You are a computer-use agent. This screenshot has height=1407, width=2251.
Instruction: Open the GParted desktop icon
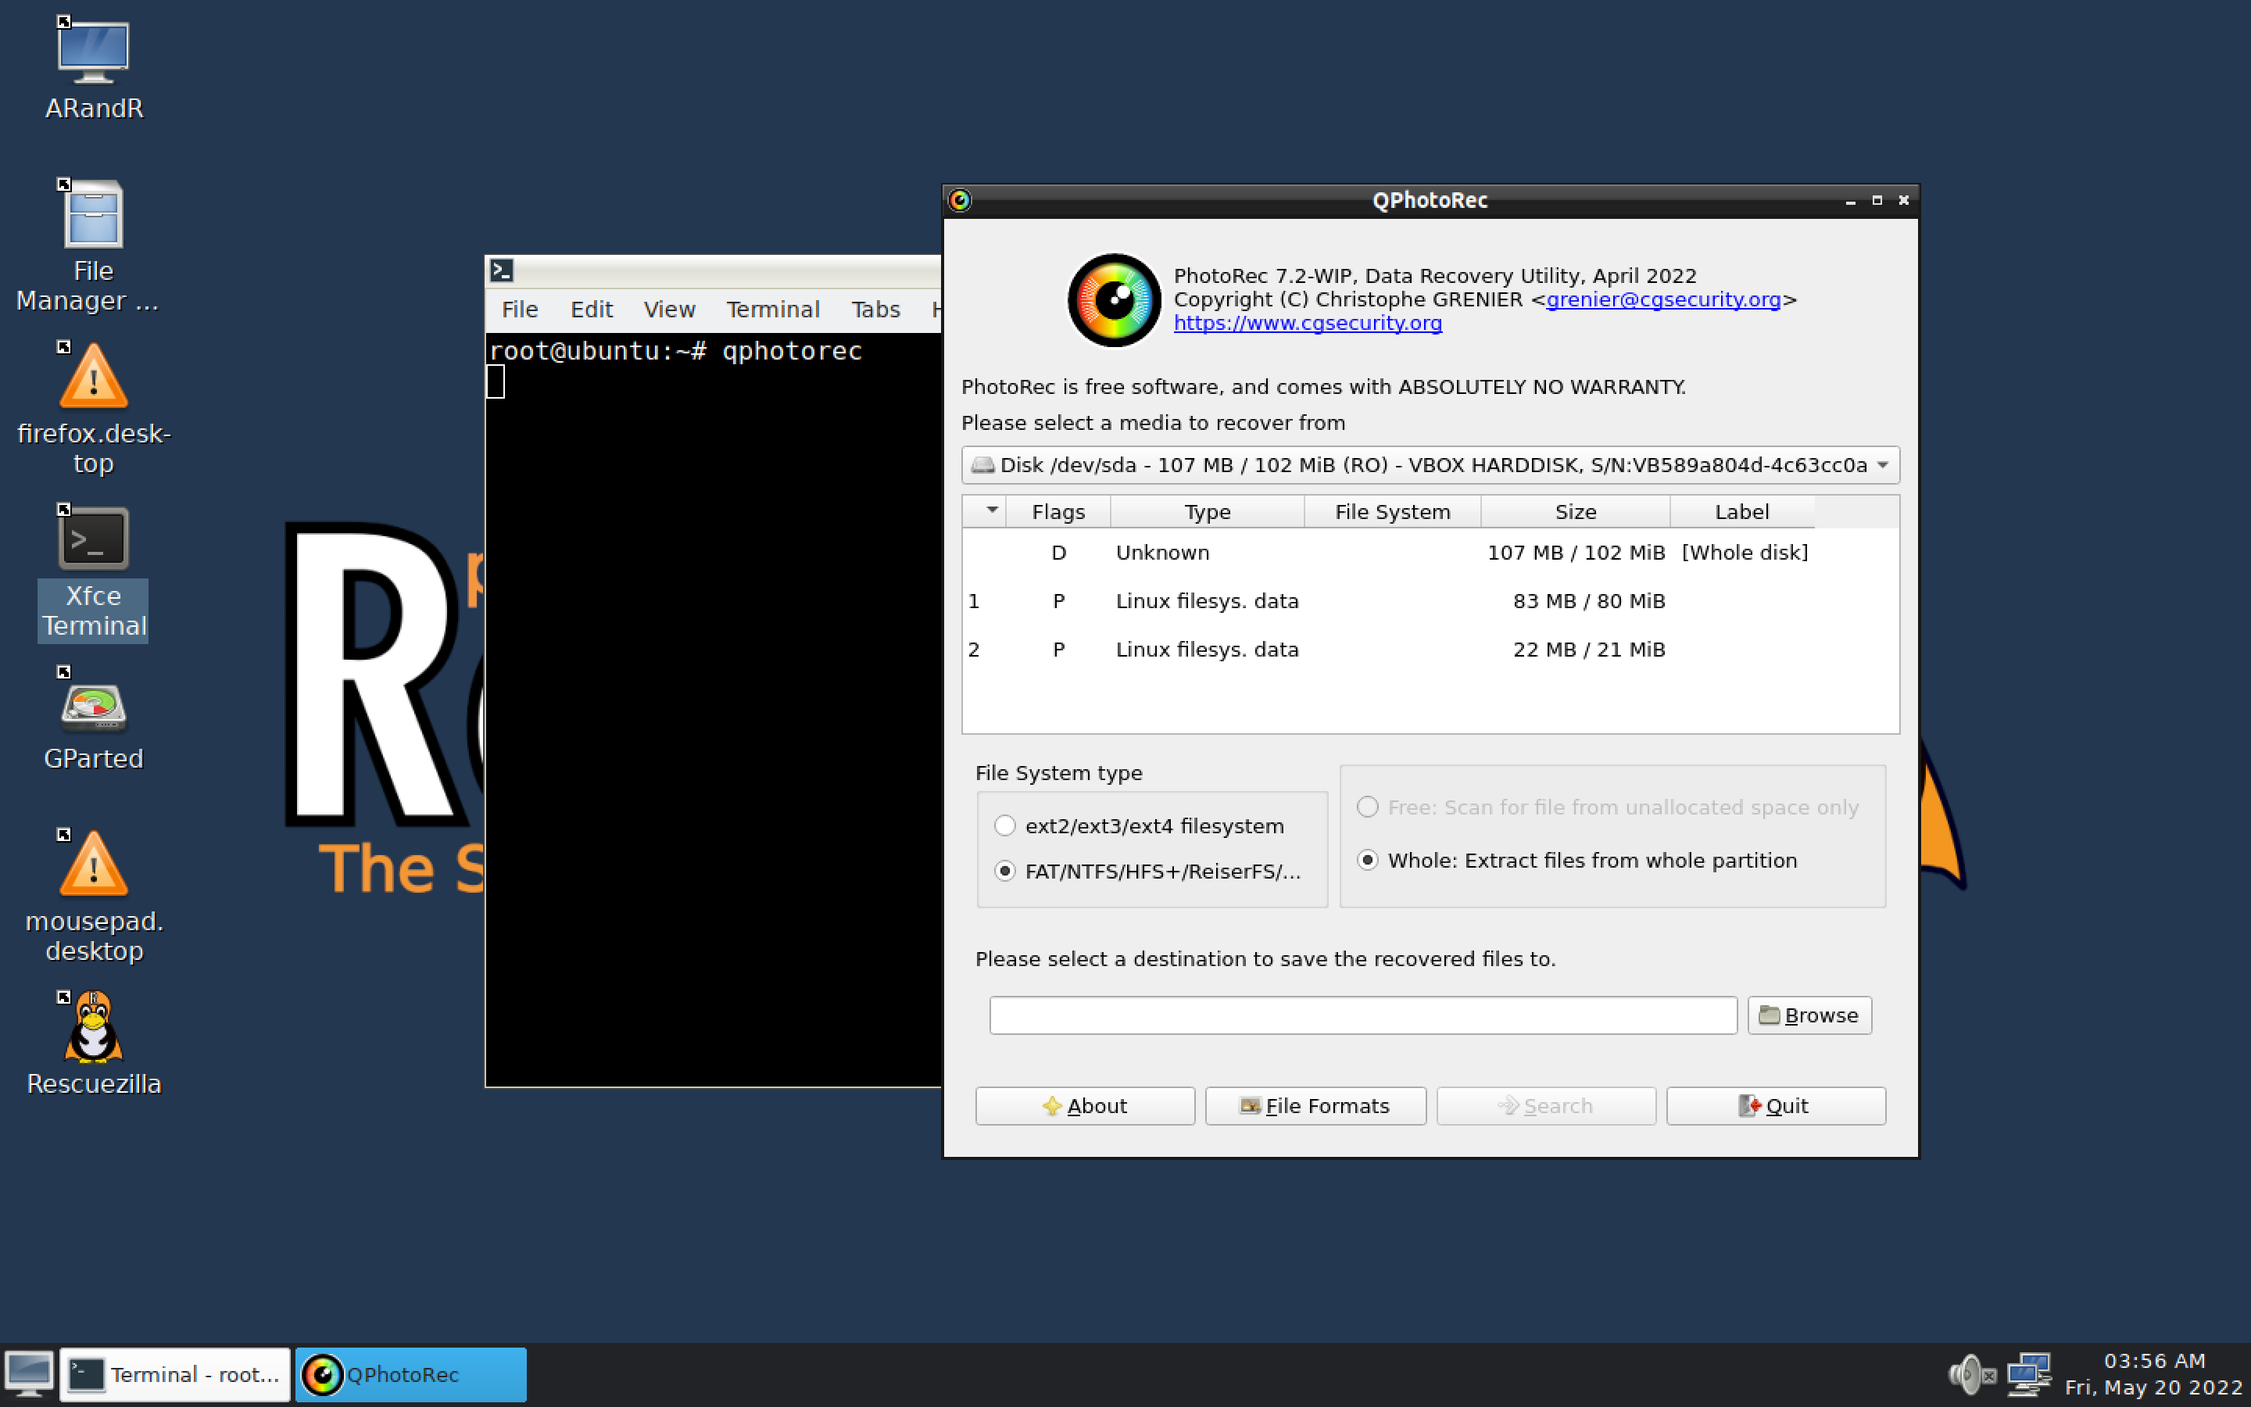click(x=93, y=709)
